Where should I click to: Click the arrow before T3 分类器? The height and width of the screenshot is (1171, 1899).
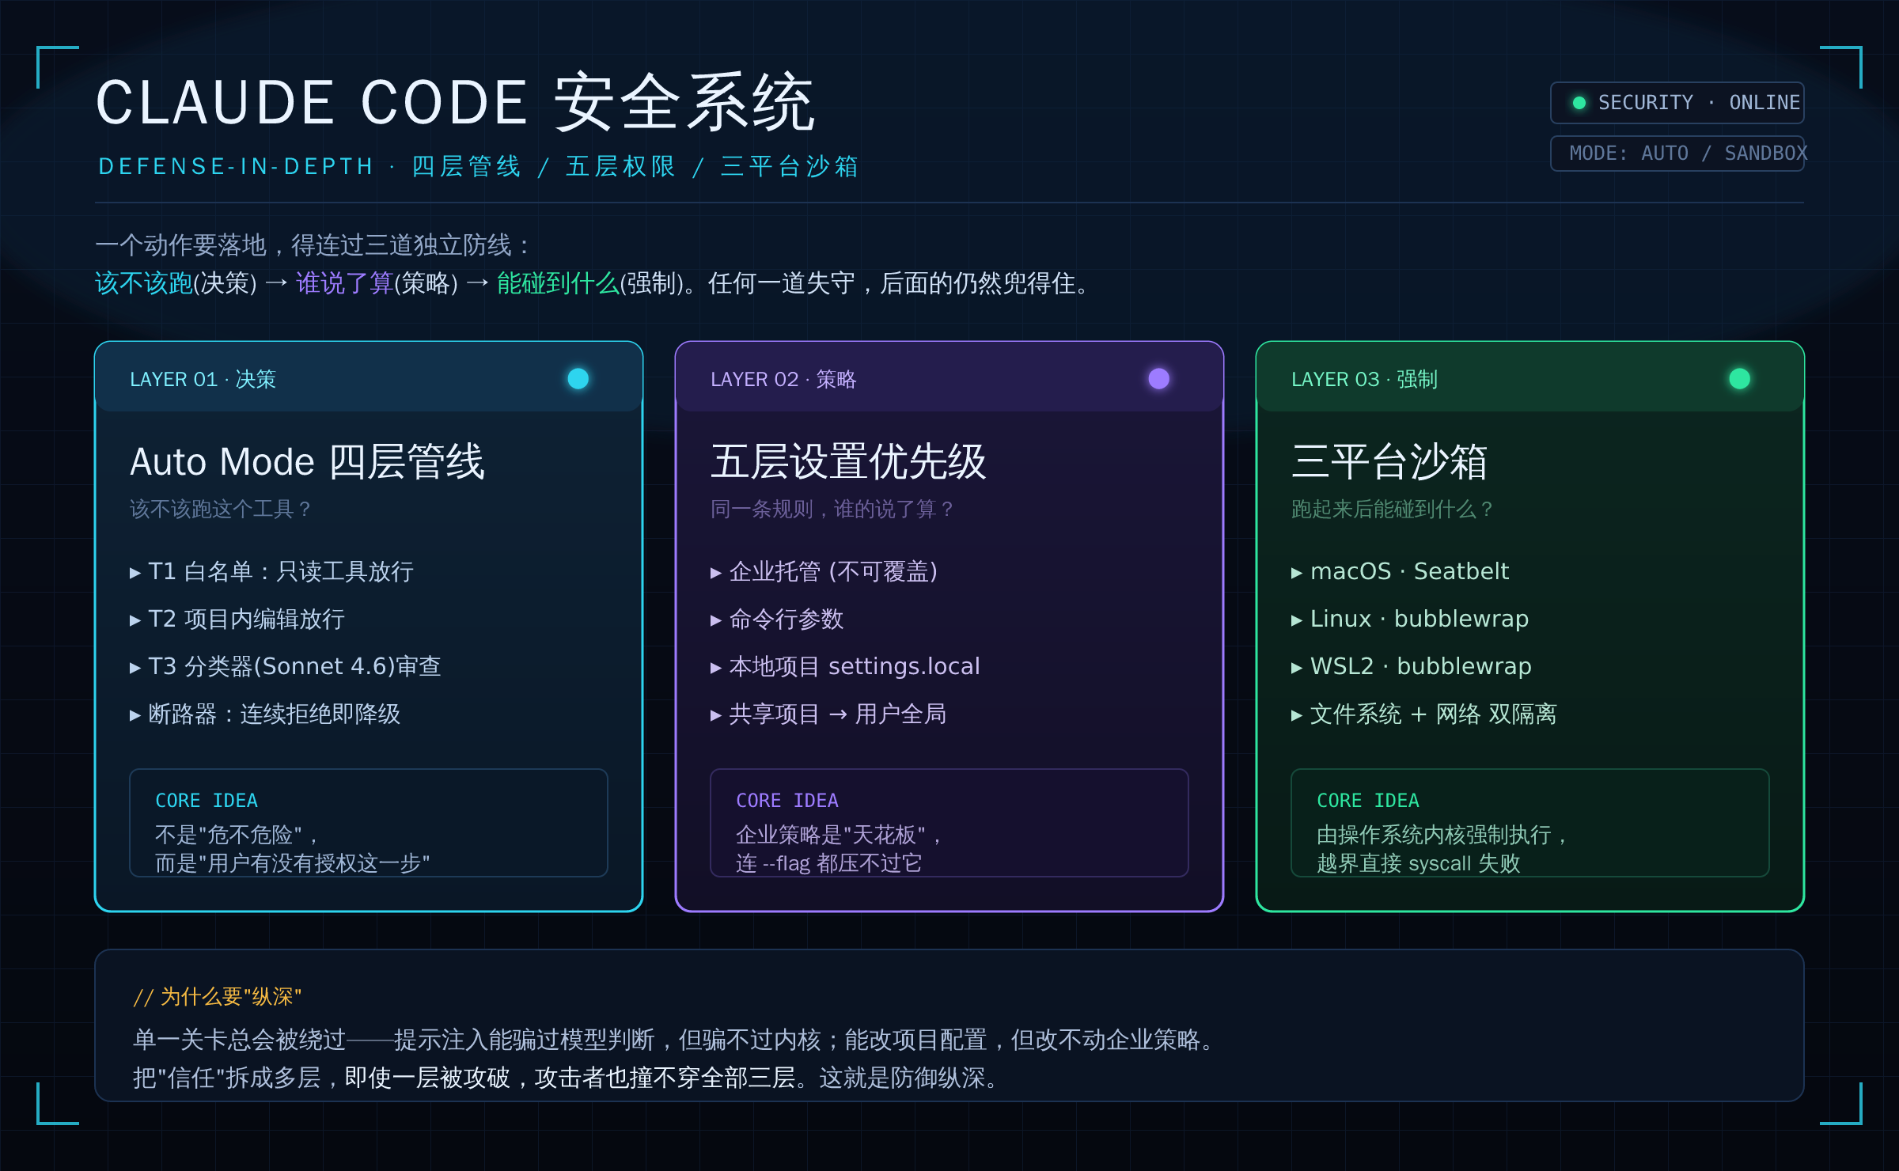point(135,668)
